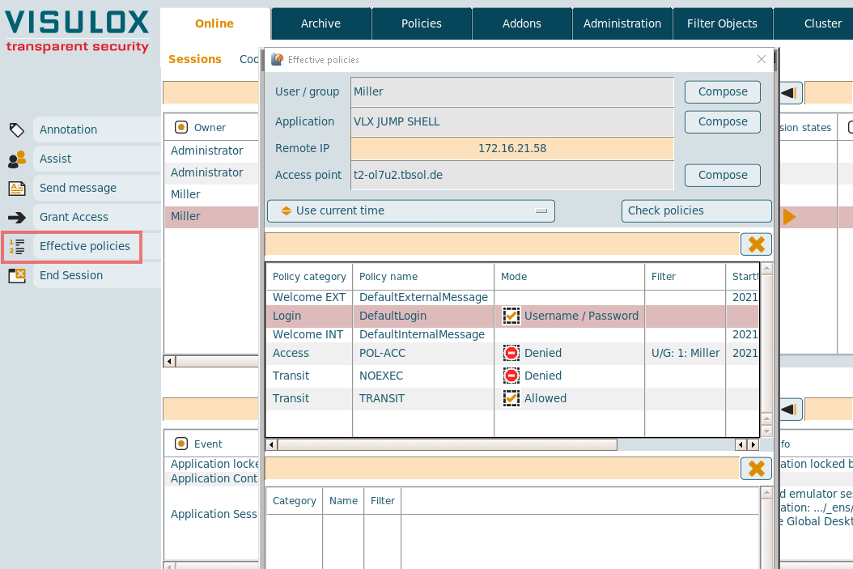Click the End Session window icon

click(16, 276)
